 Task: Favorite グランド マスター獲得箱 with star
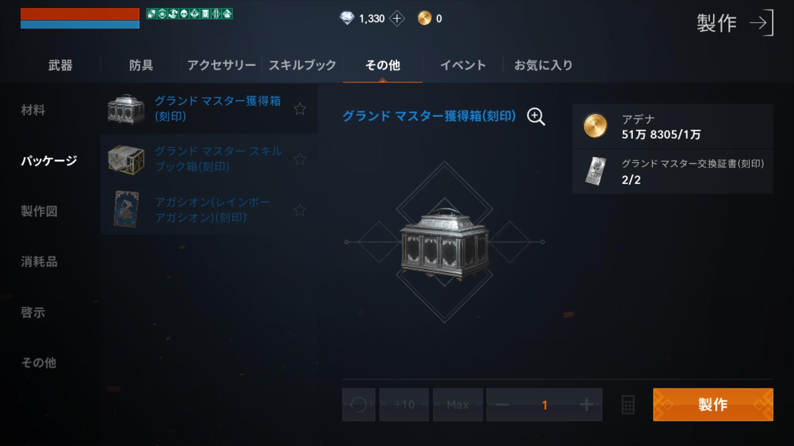(300, 109)
